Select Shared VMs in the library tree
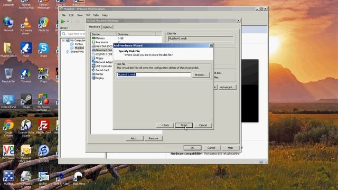 pyautogui.click(x=77, y=52)
